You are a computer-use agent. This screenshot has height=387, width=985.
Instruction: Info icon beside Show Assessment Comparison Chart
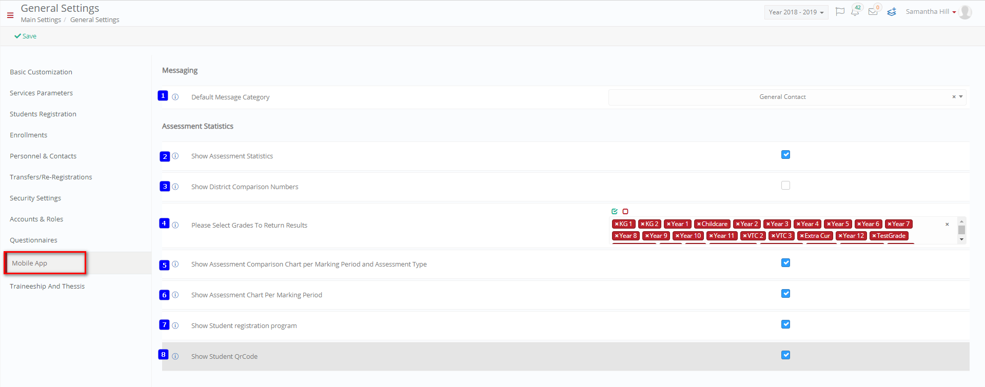coord(175,264)
